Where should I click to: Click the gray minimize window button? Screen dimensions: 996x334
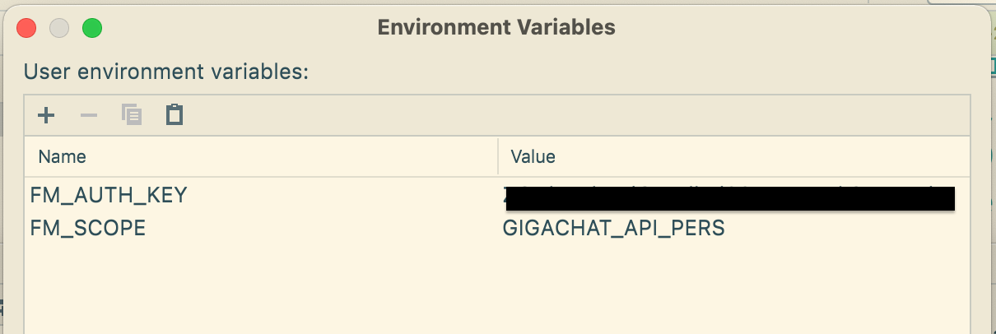point(59,28)
